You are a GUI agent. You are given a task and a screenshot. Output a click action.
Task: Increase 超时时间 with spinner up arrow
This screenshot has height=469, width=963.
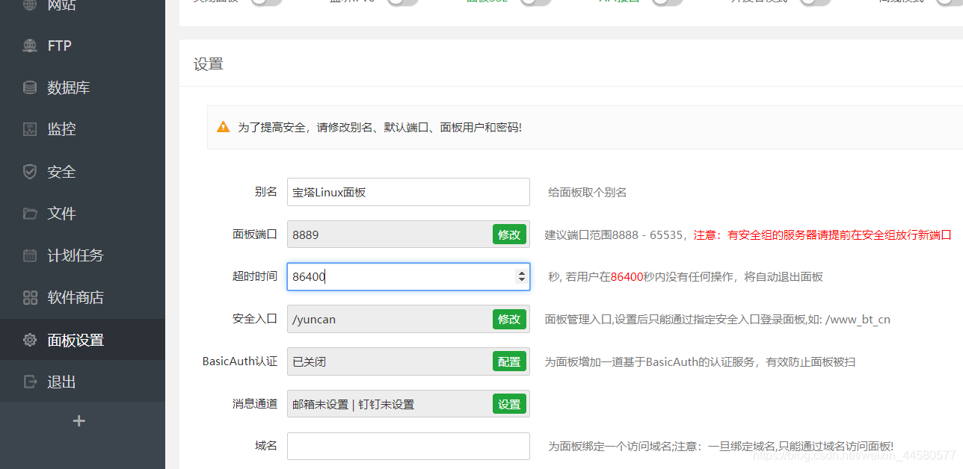click(521, 273)
